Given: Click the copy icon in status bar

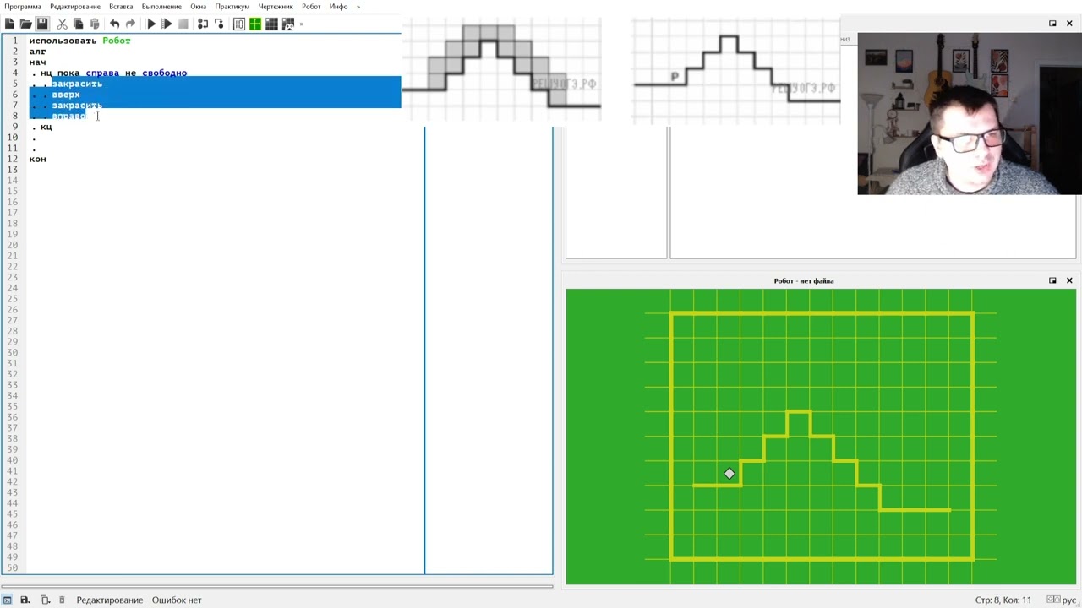Looking at the screenshot, I should point(45,600).
